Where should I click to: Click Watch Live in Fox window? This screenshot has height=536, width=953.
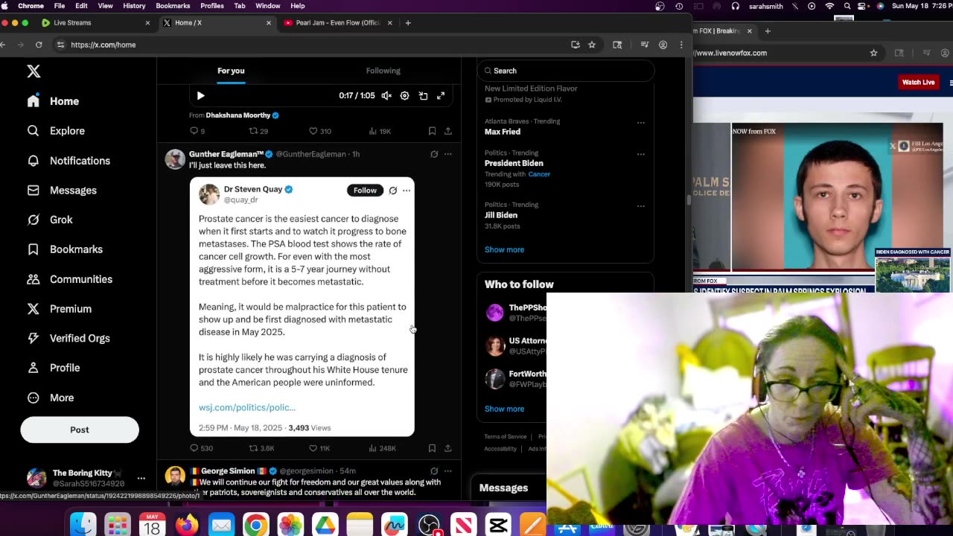pos(918,82)
